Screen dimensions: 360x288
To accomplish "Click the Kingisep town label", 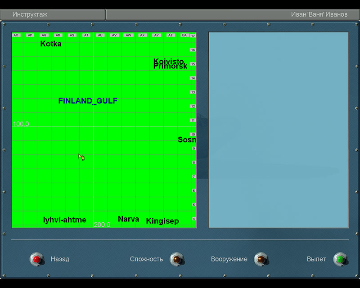I will [162, 221].
